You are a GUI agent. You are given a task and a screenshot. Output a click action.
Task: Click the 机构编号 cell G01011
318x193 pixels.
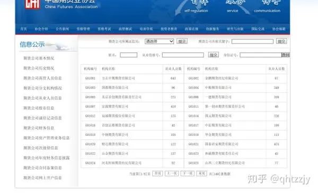[193, 107]
